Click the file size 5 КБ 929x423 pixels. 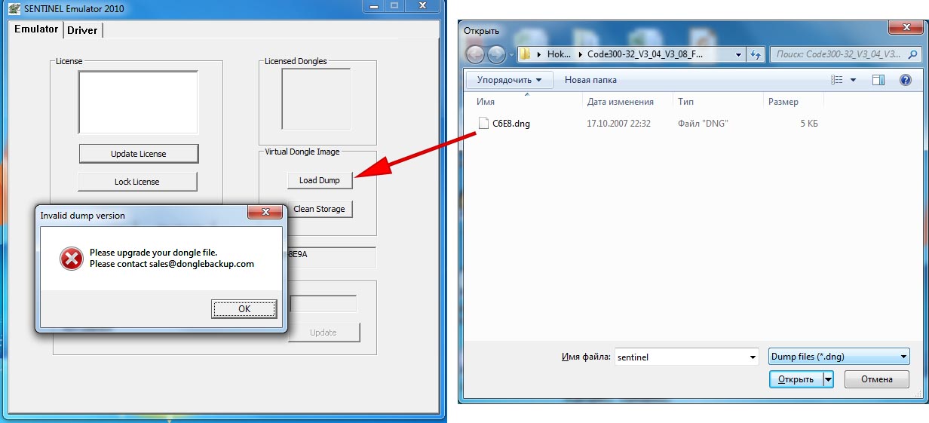pyautogui.click(x=809, y=124)
